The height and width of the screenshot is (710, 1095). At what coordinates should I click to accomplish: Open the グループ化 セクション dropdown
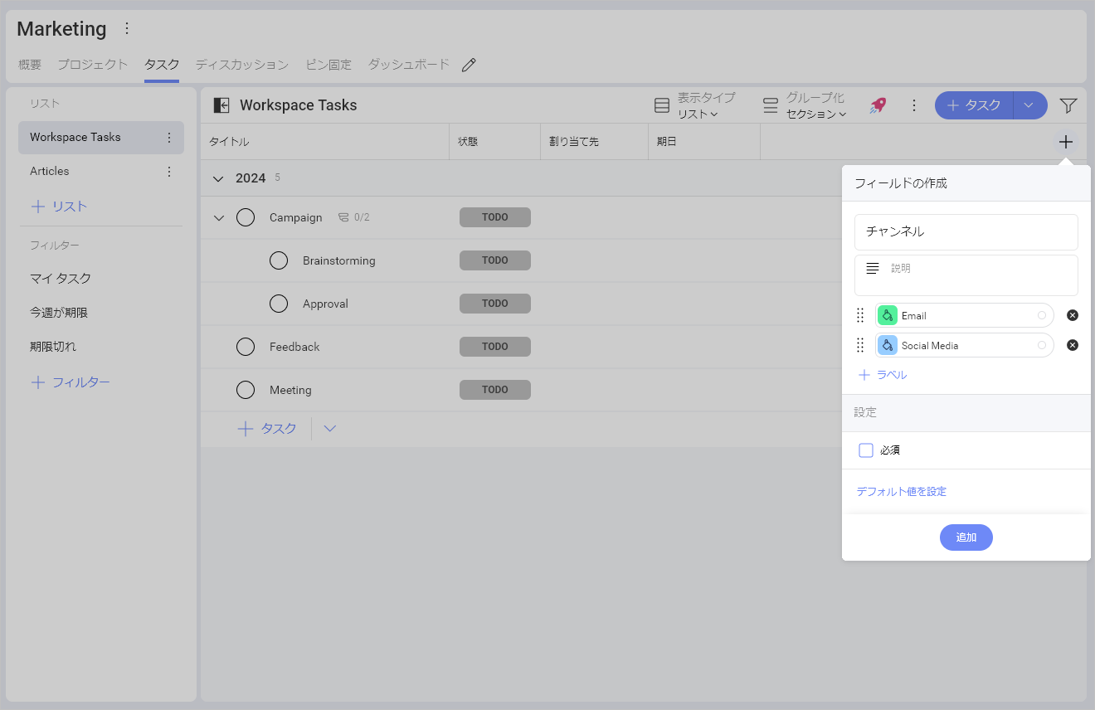816,114
